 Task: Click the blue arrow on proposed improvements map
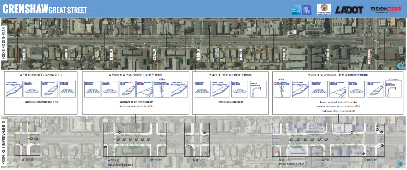[400, 164]
